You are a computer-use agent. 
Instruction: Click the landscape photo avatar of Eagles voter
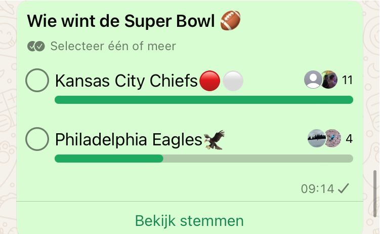click(317, 138)
